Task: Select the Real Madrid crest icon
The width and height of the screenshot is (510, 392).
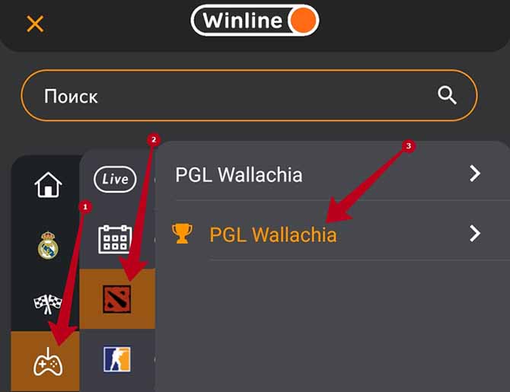Action: (x=48, y=245)
